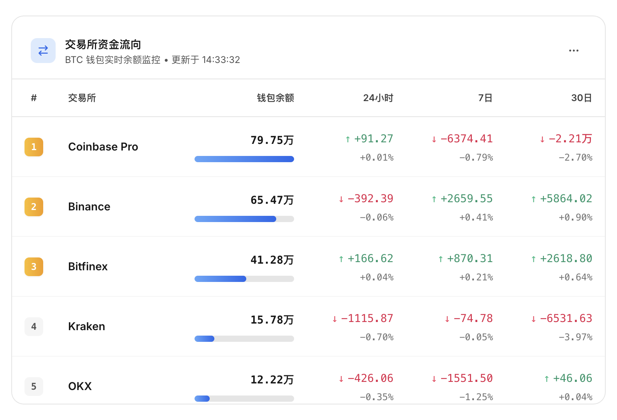Open the Binance exchange row
617x420 pixels.
point(308,207)
